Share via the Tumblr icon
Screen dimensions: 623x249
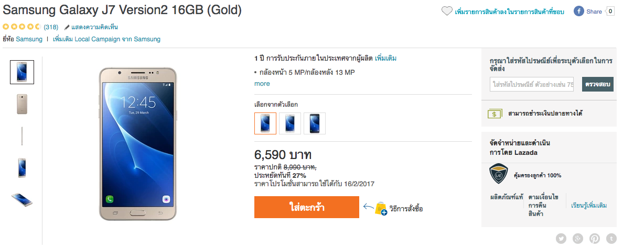pyautogui.click(x=610, y=239)
